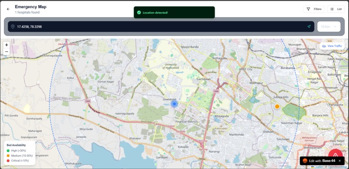Click the Banjara Hills map label
Screen dimensions: 349x169
point(320,115)
